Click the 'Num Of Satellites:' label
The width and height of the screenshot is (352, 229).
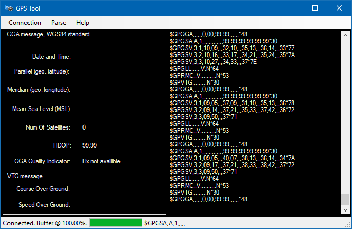(48, 127)
